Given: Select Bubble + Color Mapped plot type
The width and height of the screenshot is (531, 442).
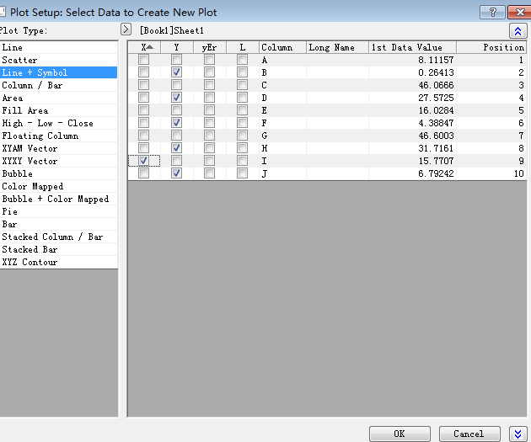Looking at the screenshot, I should (x=59, y=199).
